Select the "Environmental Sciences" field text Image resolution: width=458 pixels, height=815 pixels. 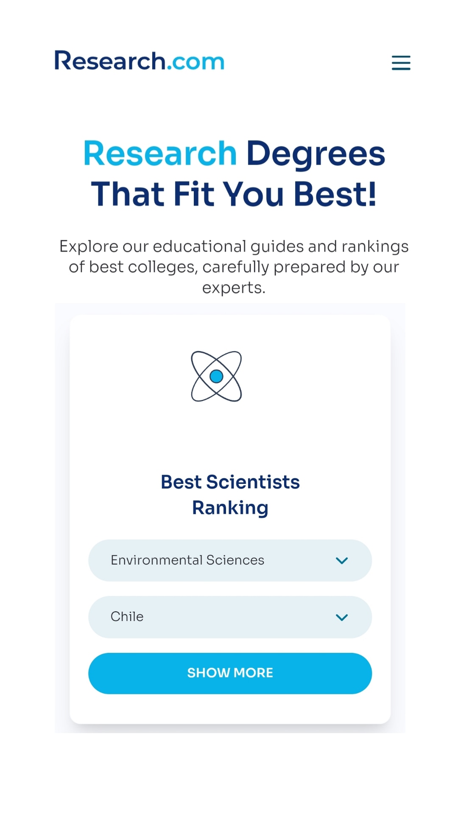tap(187, 560)
